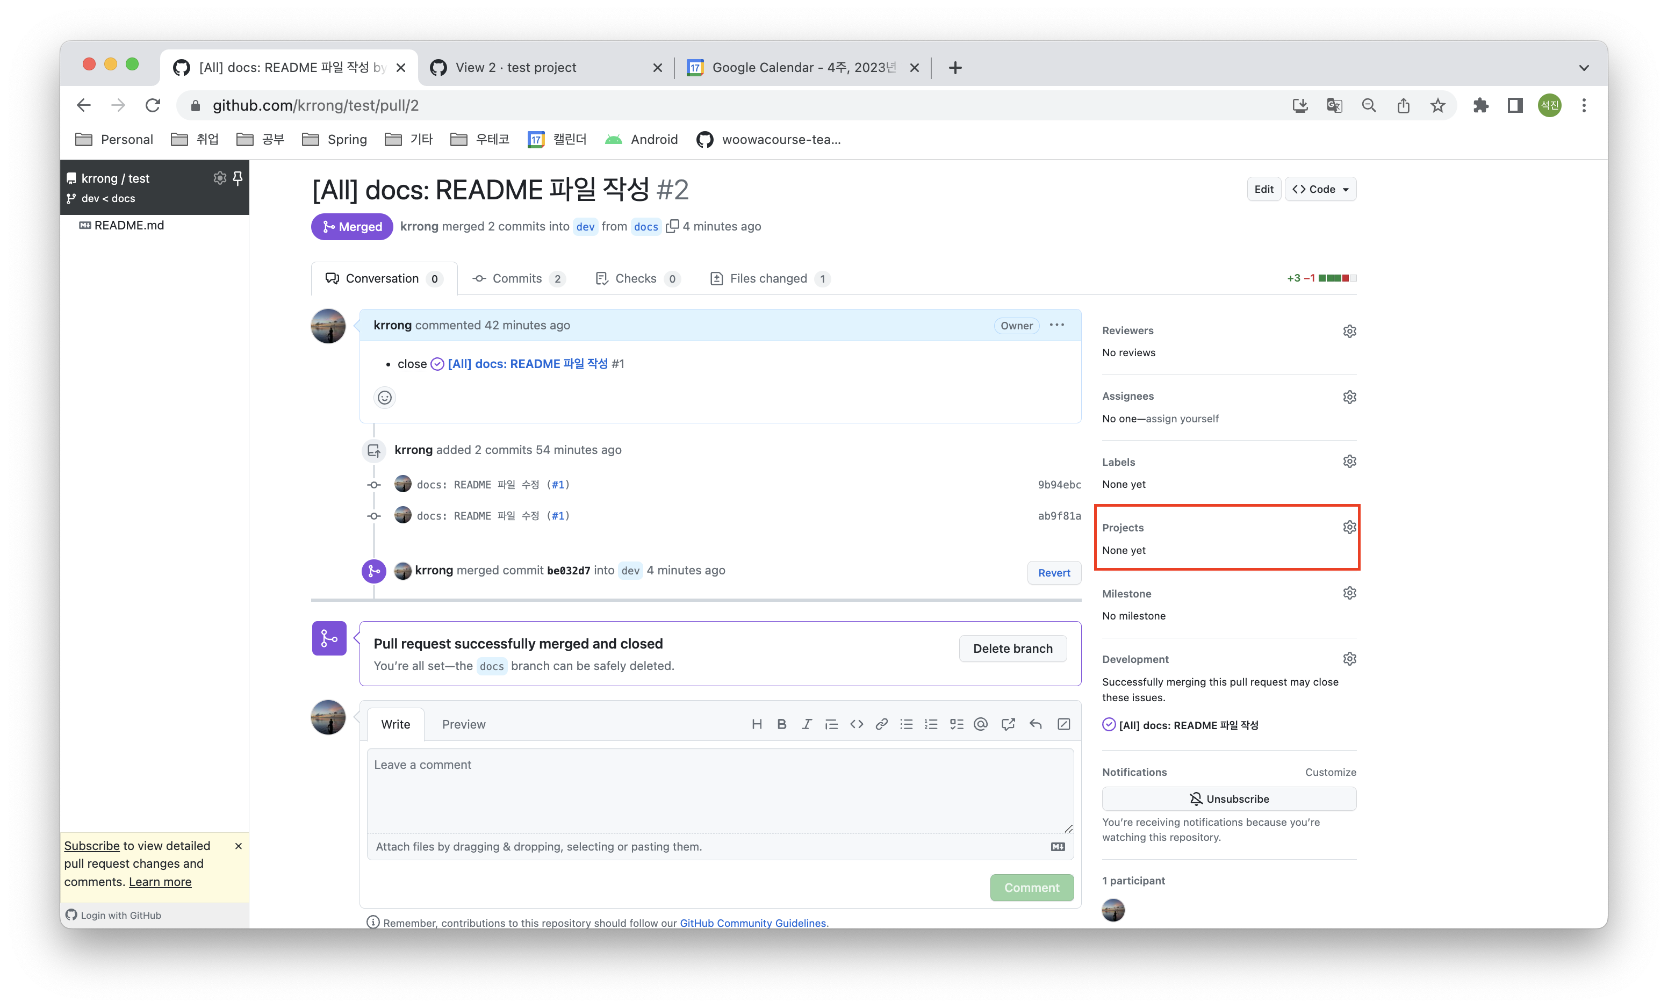Open the Labels gear settings
This screenshot has height=1008, width=1668.
[x=1350, y=462]
